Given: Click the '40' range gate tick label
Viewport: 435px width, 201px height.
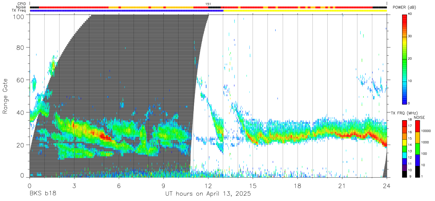Looking at the screenshot, I should click(21, 112).
